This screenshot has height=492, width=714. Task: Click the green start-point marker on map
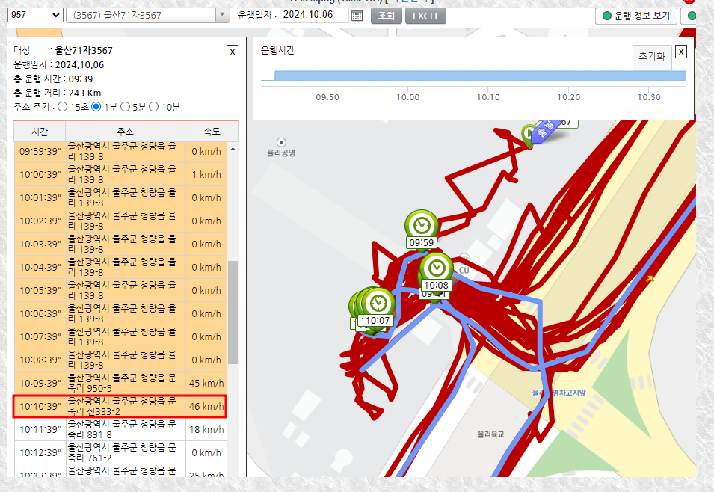coord(529,133)
